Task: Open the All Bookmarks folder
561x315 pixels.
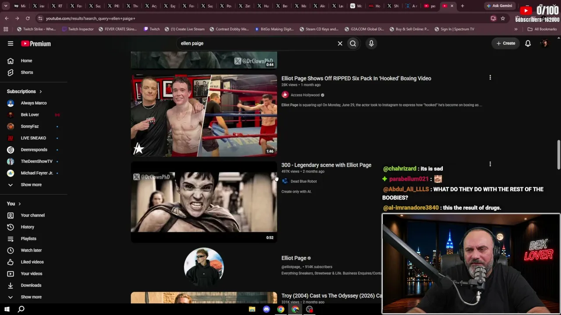Action: point(542,29)
